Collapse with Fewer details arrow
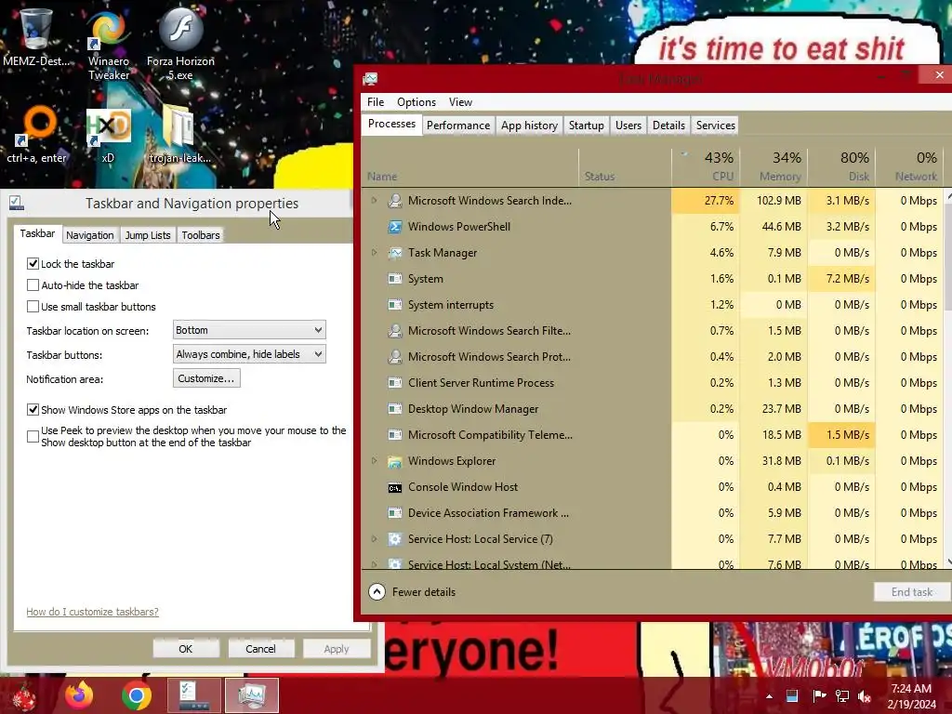The height and width of the screenshot is (714, 952). point(377,592)
